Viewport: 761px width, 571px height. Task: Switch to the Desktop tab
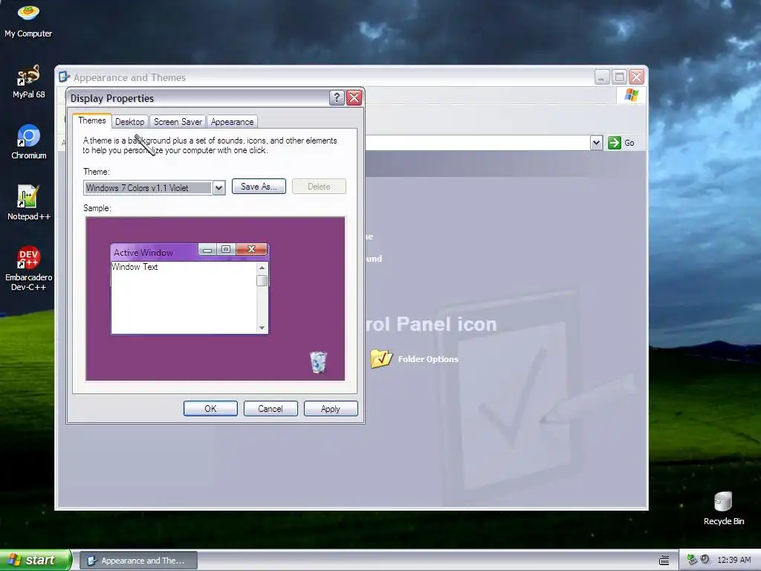coord(129,122)
